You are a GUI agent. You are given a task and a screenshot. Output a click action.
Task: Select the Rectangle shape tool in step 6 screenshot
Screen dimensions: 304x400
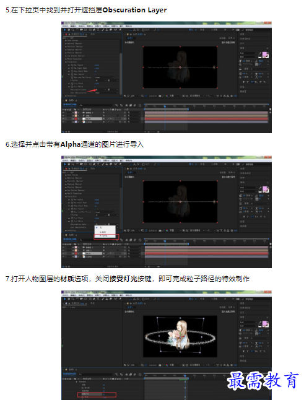90,164
